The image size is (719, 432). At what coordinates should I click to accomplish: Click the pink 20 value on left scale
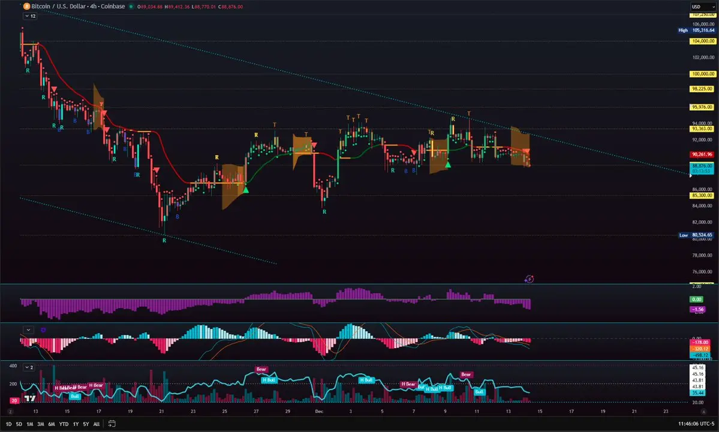pos(14,401)
